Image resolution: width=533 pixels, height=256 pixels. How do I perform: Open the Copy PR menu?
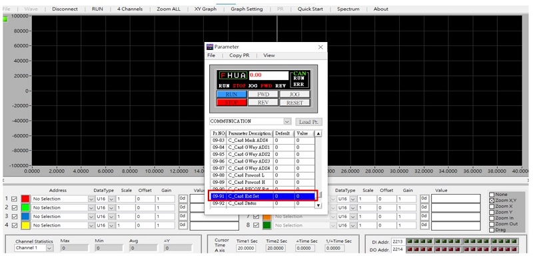(x=239, y=55)
